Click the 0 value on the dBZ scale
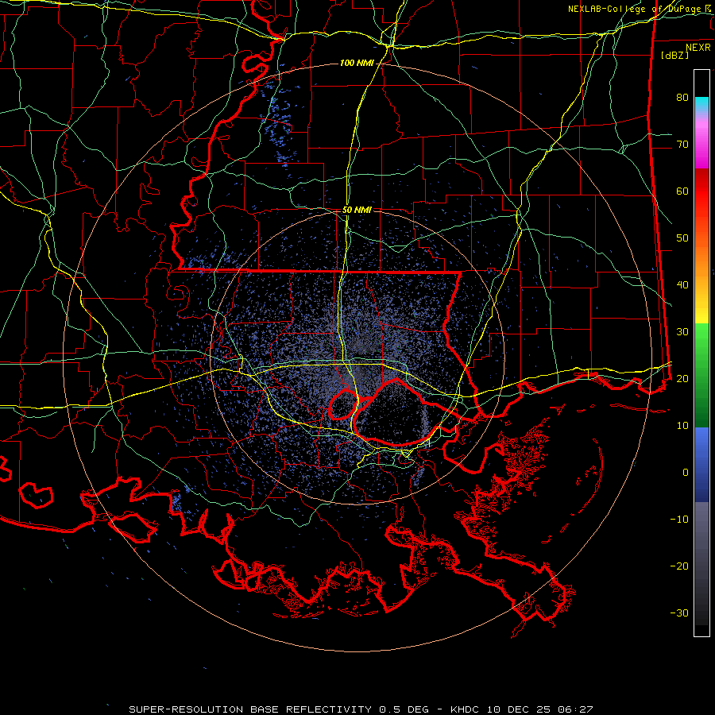 [x=686, y=473]
